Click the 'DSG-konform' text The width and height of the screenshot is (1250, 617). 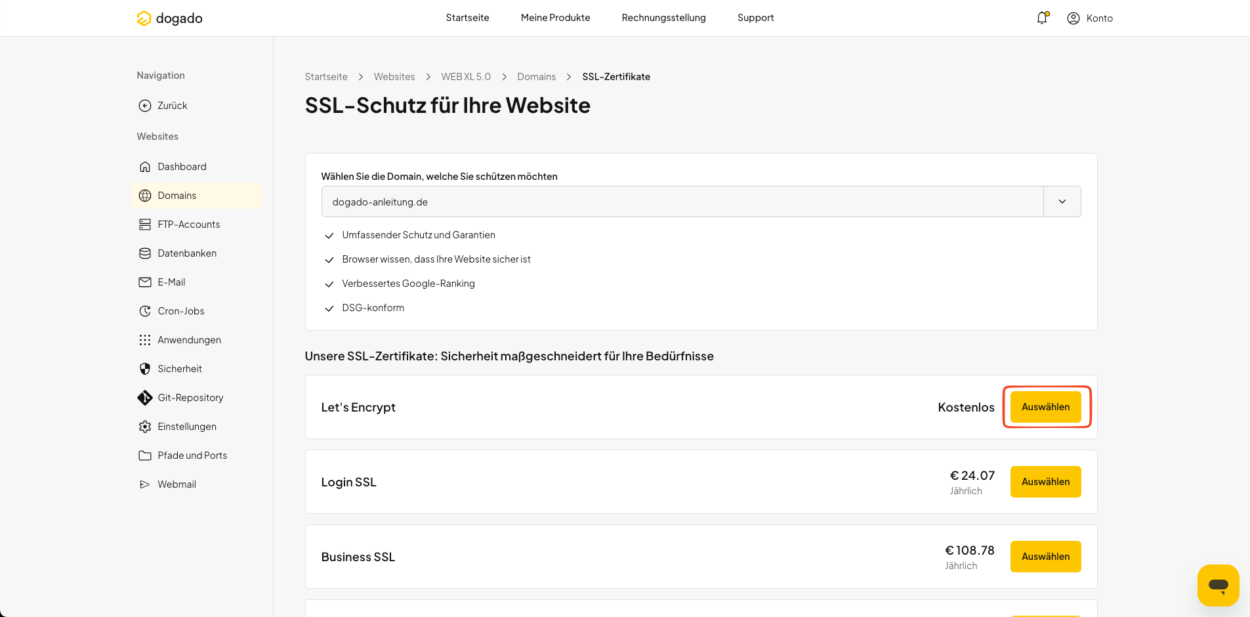[x=373, y=308]
